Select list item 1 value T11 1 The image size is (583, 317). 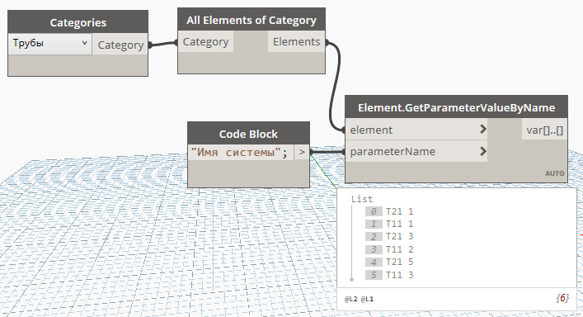pyautogui.click(x=400, y=224)
